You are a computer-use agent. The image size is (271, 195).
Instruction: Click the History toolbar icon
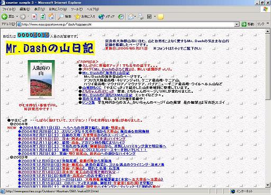pyautogui.click(x=121, y=17)
